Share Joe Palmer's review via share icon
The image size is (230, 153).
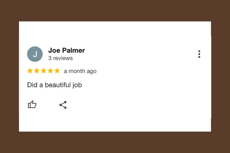(x=63, y=105)
